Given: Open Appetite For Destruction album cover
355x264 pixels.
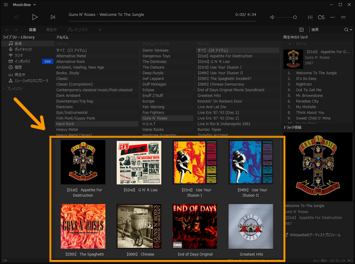Looking at the screenshot, I should pos(83,162).
